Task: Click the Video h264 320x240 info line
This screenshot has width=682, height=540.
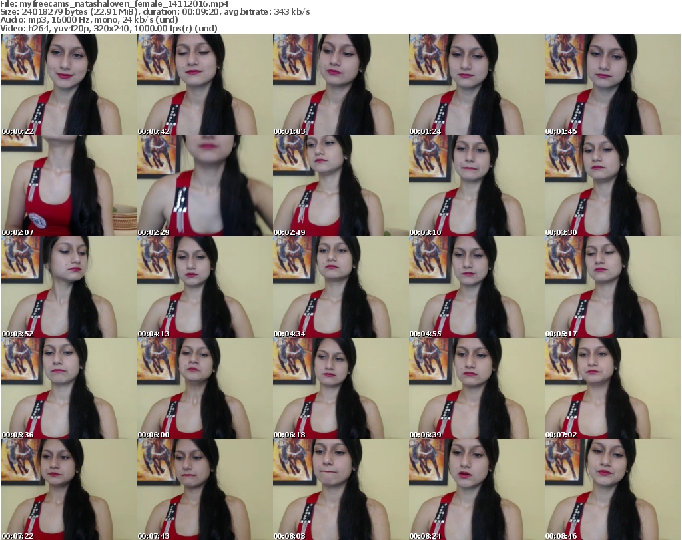Action: point(109,28)
